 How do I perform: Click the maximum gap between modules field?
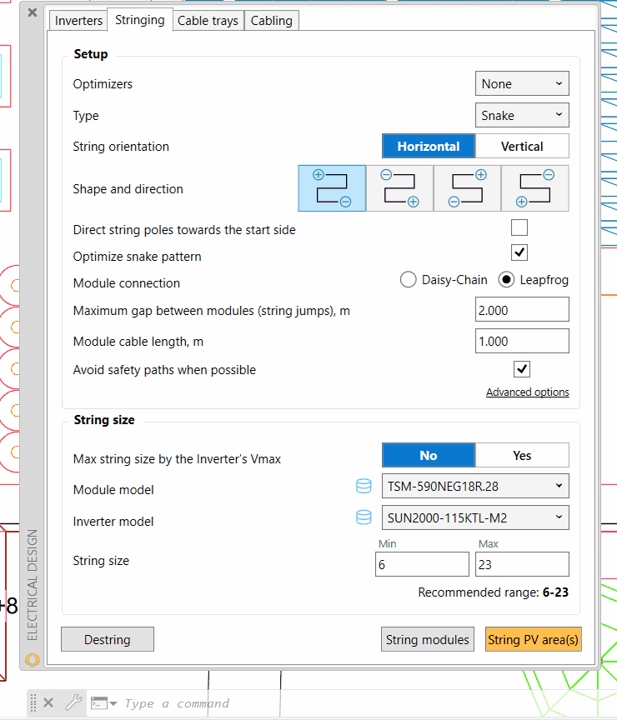point(522,309)
